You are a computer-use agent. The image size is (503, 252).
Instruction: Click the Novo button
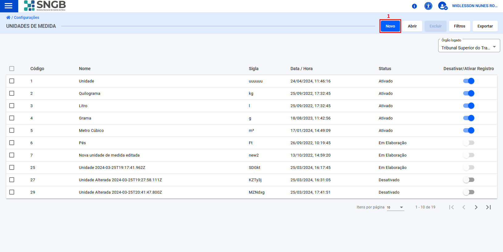[390, 26]
